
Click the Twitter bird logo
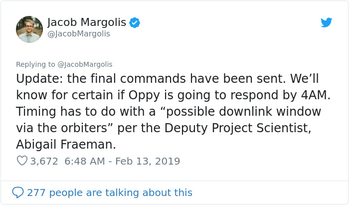point(326,22)
